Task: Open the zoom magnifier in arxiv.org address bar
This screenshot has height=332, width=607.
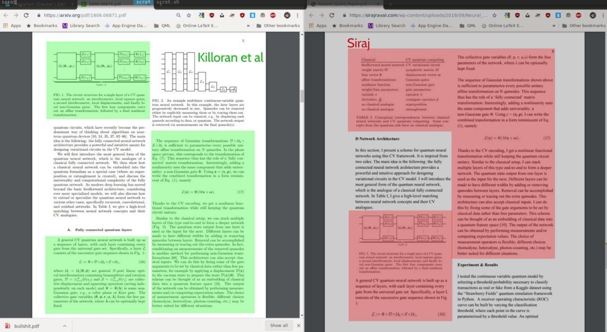Action: tap(179, 15)
